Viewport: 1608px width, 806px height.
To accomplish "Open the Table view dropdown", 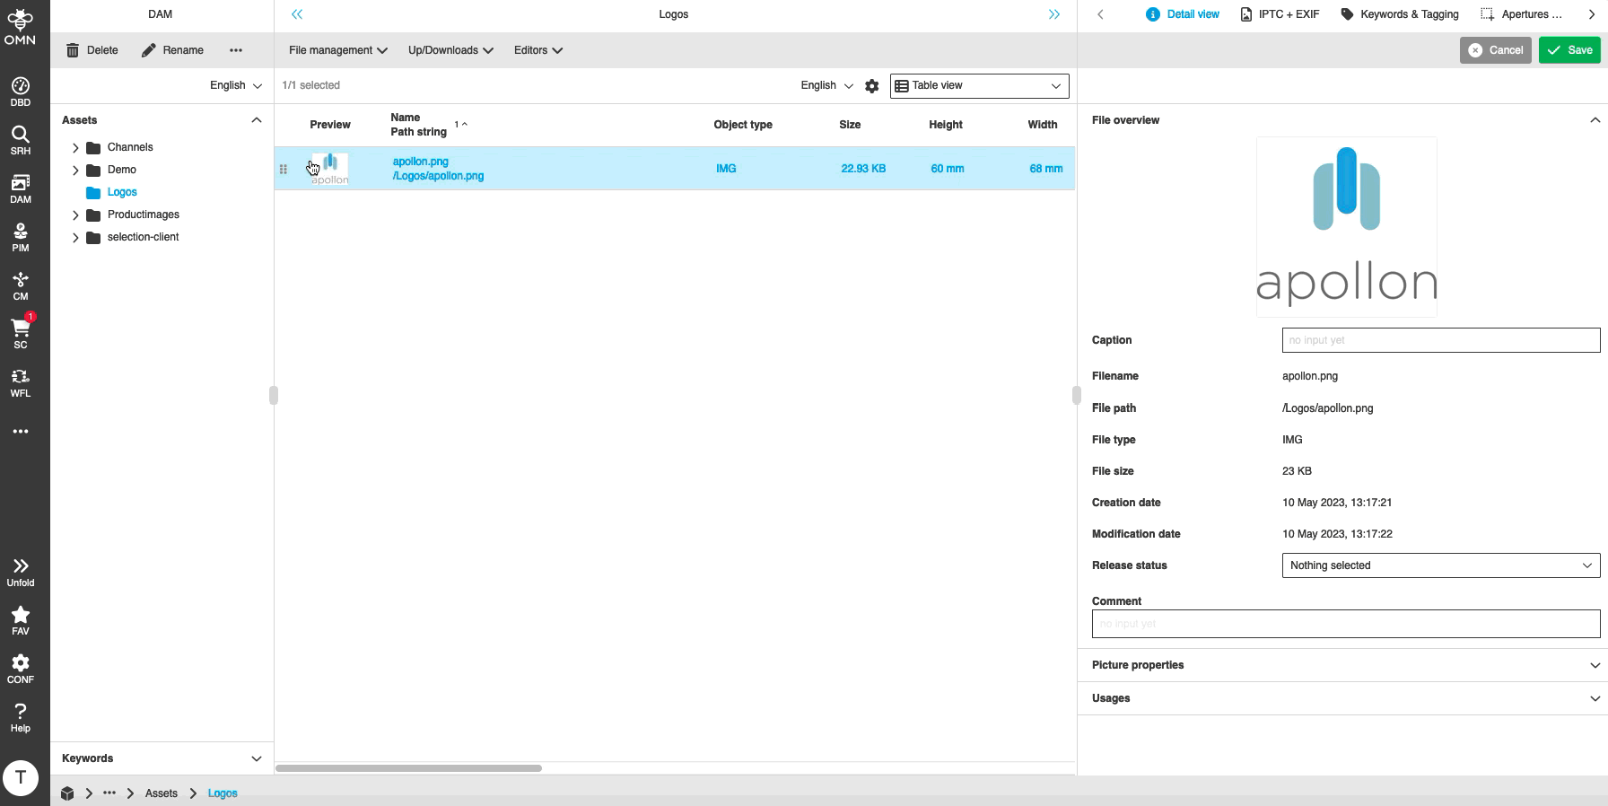I will click(x=979, y=86).
